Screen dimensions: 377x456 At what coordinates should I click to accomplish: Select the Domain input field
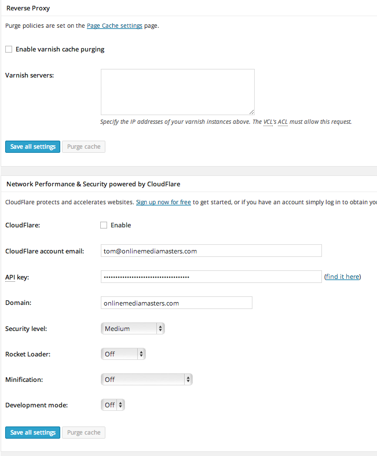176,303
